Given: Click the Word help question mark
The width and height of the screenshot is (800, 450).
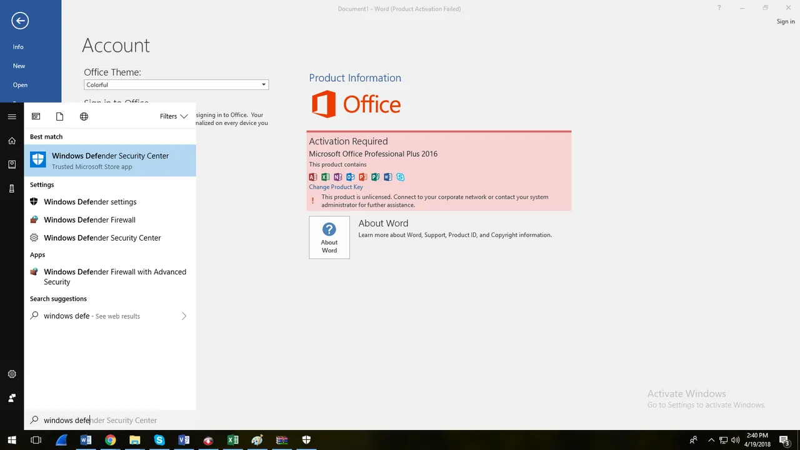Looking at the screenshot, I should coord(719,8).
